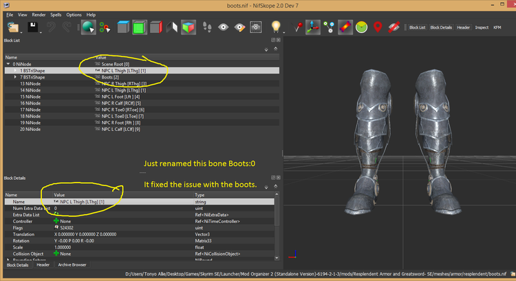Screen dimensions: 516x281
Task: Click the green plus beside Collision Object
Action: point(56,253)
